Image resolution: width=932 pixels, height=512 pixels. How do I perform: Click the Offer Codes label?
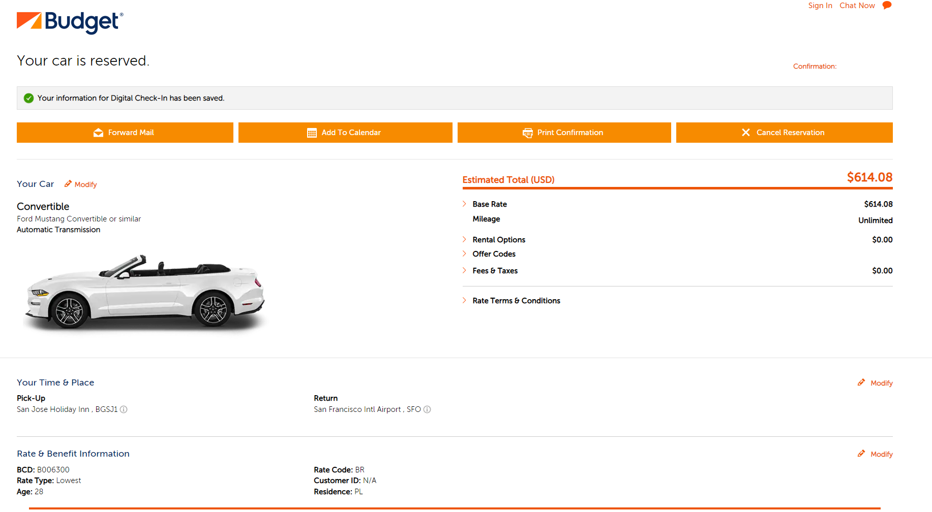coord(494,254)
